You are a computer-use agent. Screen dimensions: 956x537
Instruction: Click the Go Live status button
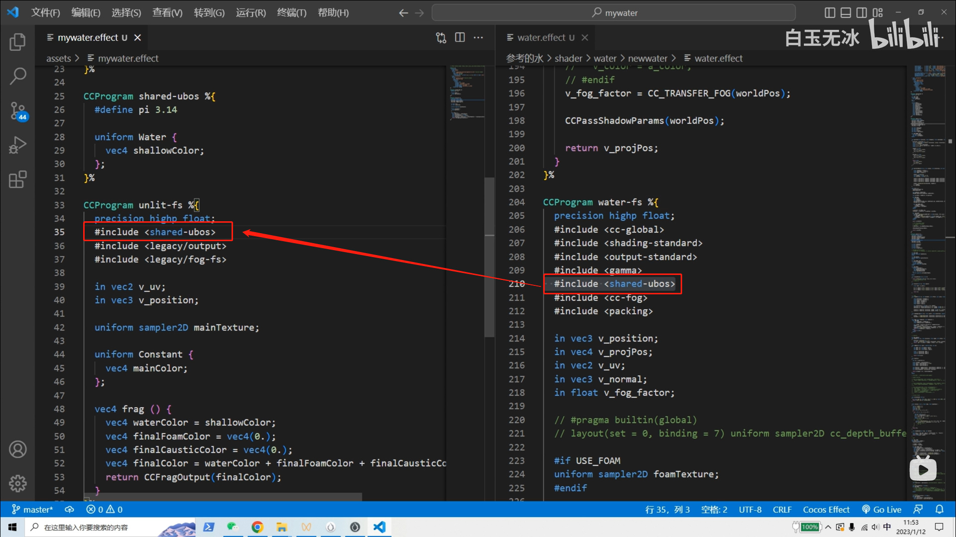click(x=882, y=510)
